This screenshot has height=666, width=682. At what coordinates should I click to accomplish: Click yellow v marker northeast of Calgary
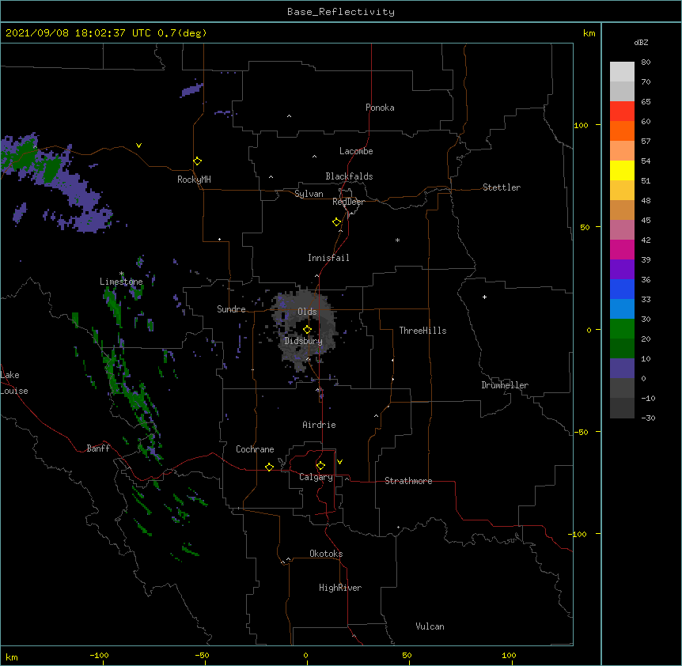[339, 462]
